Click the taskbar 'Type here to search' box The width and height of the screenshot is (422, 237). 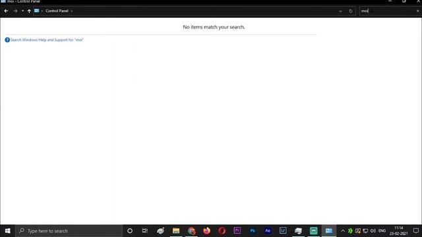click(x=69, y=231)
